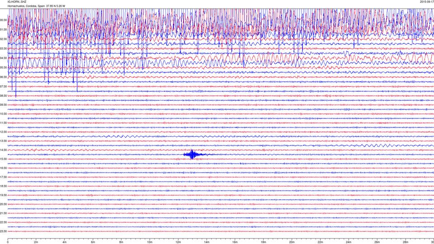The height and width of the screenshot is (244, 434).
Task: Select the 11:30 time label
Action: pos(3,123)
